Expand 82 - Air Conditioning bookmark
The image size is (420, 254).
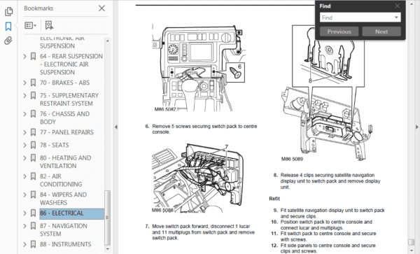point(24,176)
